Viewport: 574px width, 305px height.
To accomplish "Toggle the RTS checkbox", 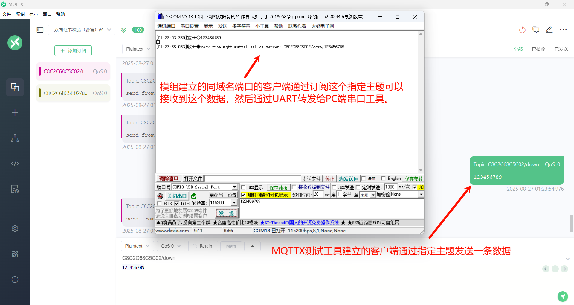I will (159, 203).
